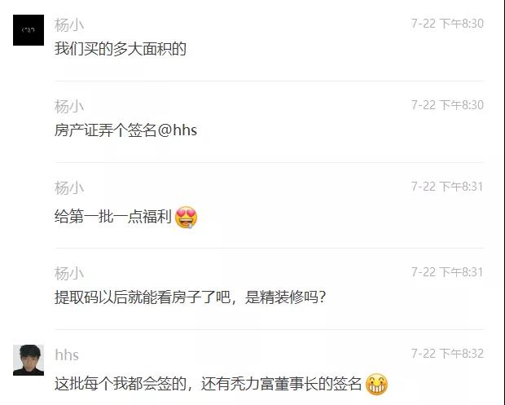Select the message 我们买的多大面积的
505x405 pixels.
coord(121,49)
